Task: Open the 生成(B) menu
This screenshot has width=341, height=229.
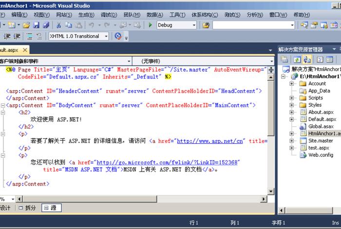Action: 86,15
